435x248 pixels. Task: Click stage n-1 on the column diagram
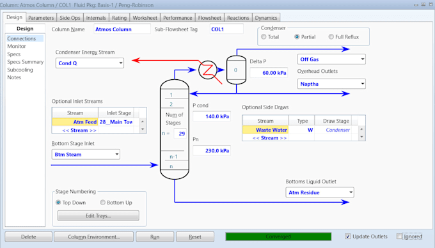click(173, 157)
